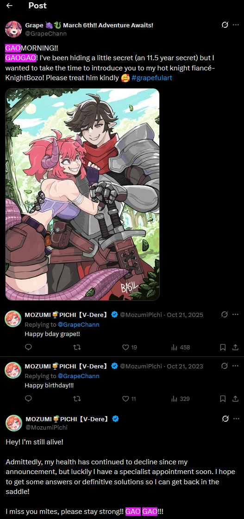Open more options on Oct 21, 2023 reply

click(x=236, y=366)
